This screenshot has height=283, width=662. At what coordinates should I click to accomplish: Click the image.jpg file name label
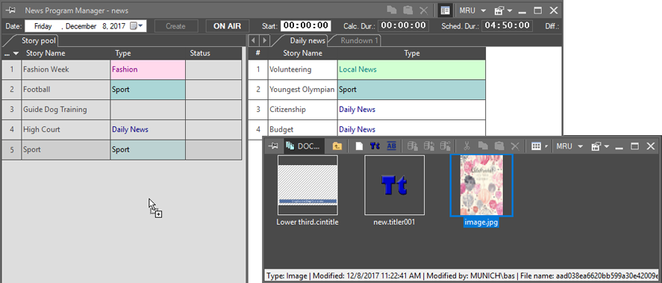[481, 223]
